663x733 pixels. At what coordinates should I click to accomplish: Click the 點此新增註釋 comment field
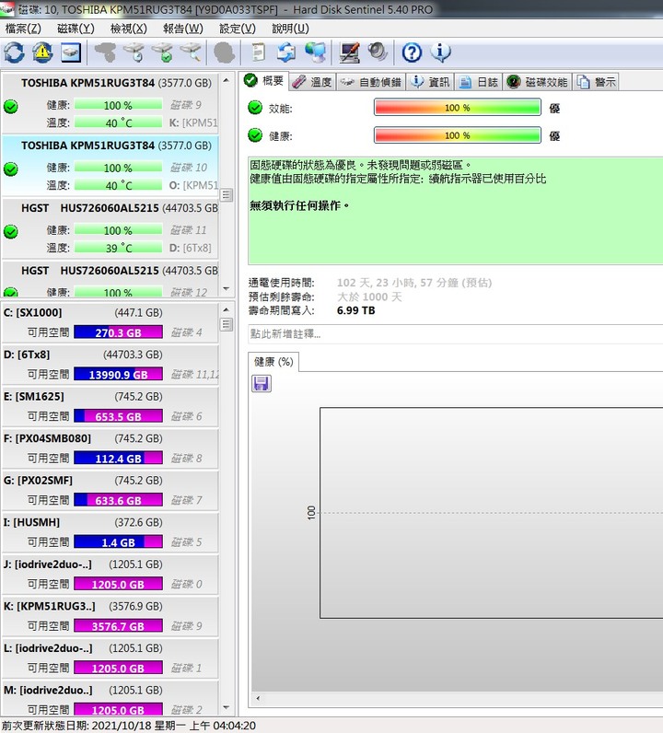[456, 333]
